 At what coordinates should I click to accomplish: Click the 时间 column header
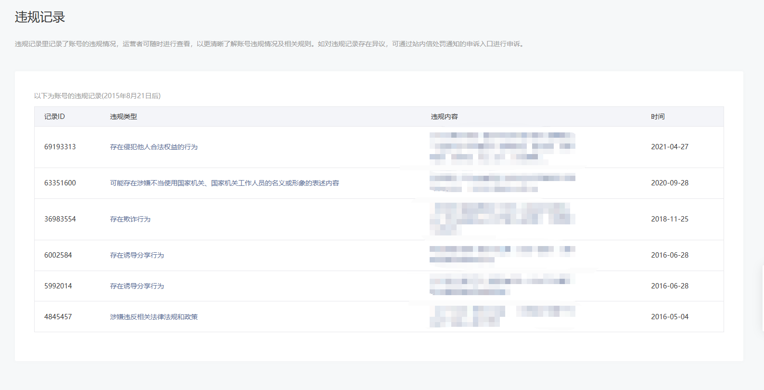[658, 117]
